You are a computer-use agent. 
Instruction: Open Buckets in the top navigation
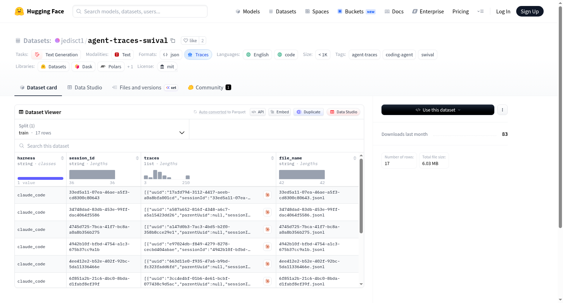[356, 11]
